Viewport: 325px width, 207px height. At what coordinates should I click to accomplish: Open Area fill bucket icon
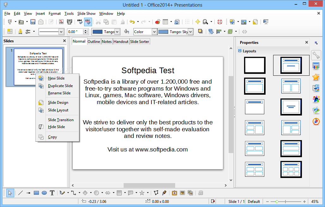pos(126,32)
